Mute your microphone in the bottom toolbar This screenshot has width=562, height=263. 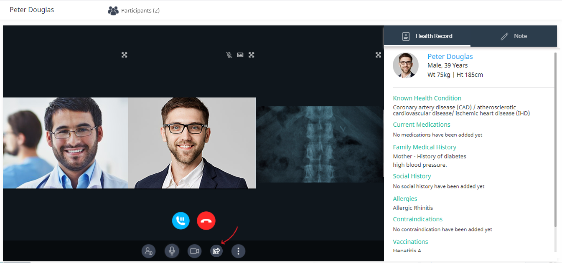(x=171, y=251)
